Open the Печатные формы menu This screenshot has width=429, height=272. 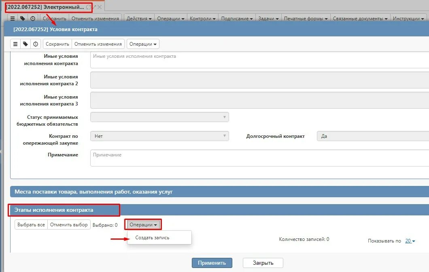306,19
